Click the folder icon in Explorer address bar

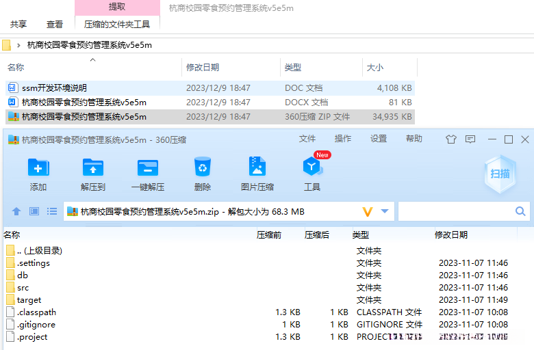6,45
